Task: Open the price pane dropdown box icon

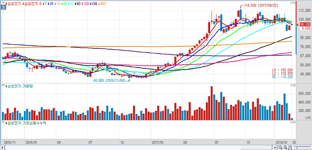Action: (x=291, y=3)
